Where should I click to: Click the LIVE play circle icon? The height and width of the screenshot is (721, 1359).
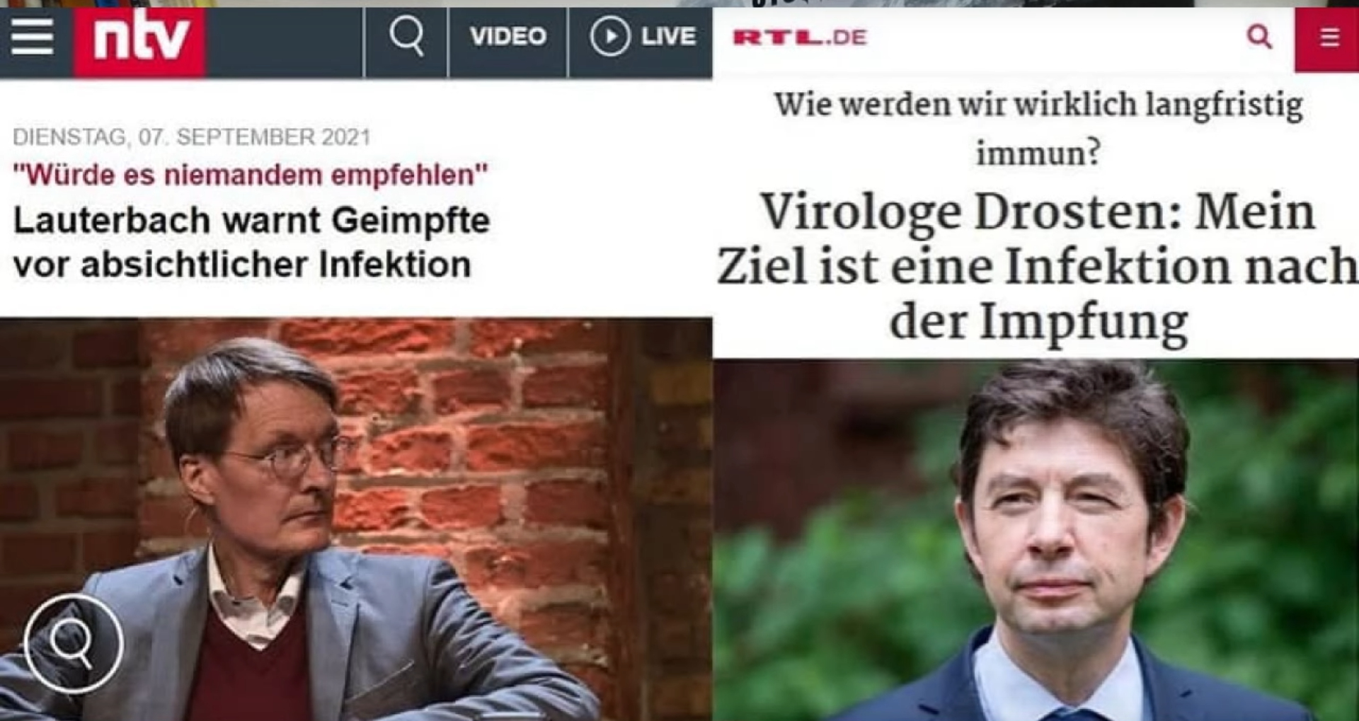(609, 37)
